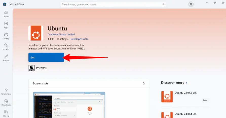226x118 pixels.
Task: Click the EVERYONE rating label
Action: [41, 68]
